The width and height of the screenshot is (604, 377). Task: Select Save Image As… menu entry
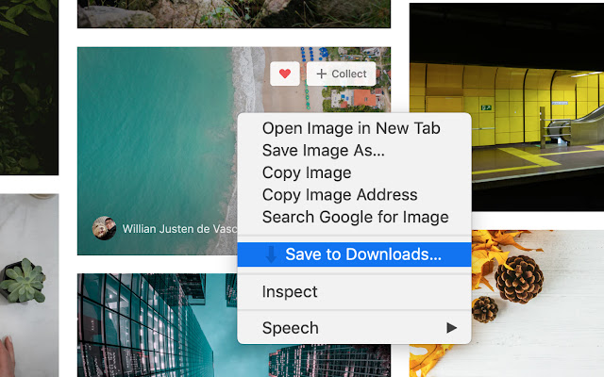354,151
